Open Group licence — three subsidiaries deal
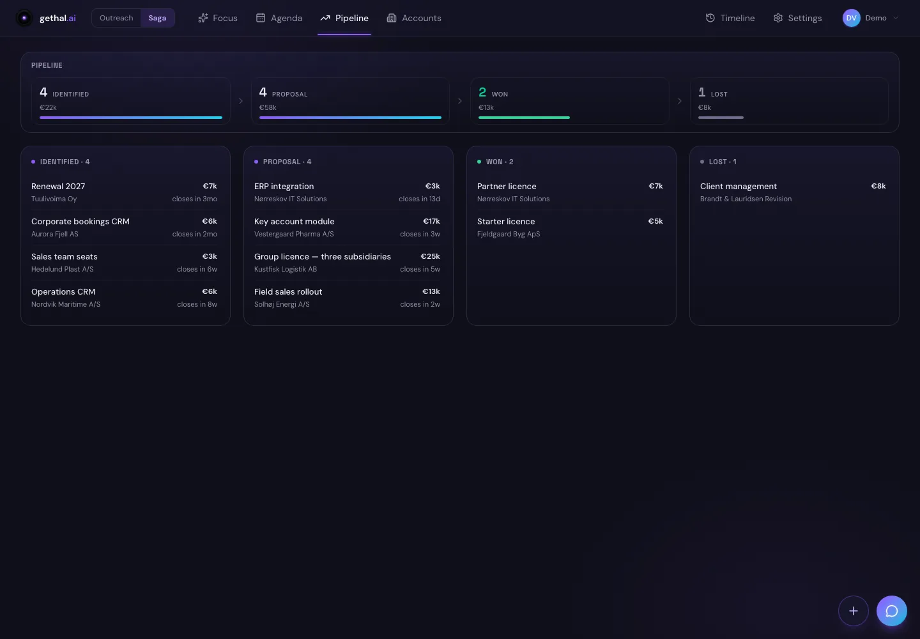 pyautogui.click(x=347, y=263)
